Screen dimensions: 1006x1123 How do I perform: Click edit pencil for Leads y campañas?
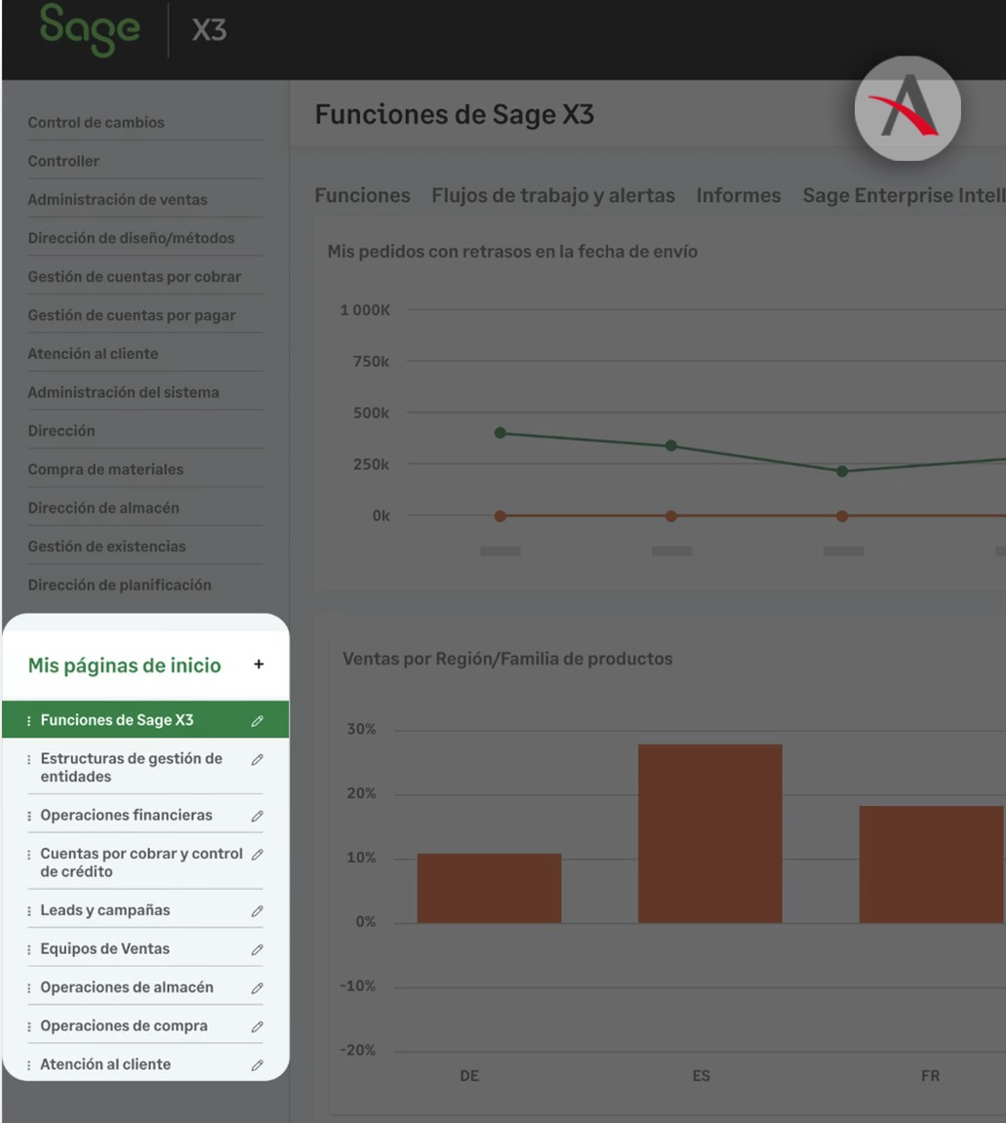[257, 911]
